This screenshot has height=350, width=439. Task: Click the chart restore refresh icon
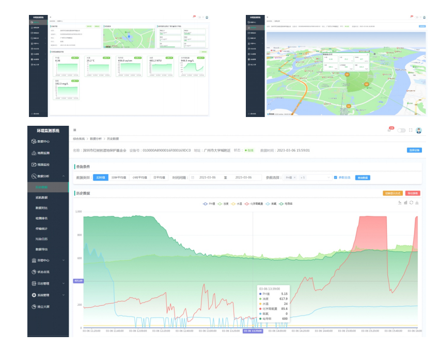click(411, 203)
